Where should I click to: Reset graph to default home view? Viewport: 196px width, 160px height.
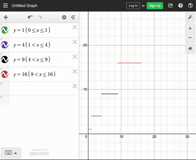point(190,48)
